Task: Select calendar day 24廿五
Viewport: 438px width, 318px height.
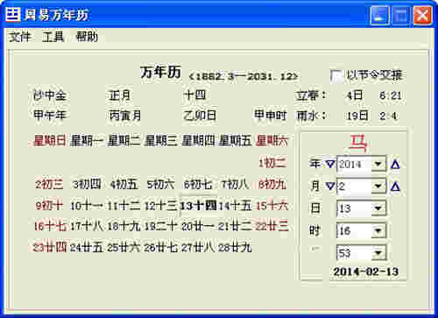Action: click(x=87, y=248)
